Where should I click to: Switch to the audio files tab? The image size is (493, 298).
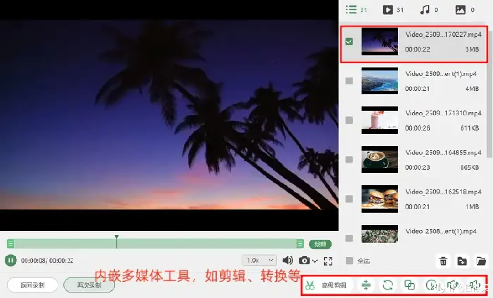[429, 10]
